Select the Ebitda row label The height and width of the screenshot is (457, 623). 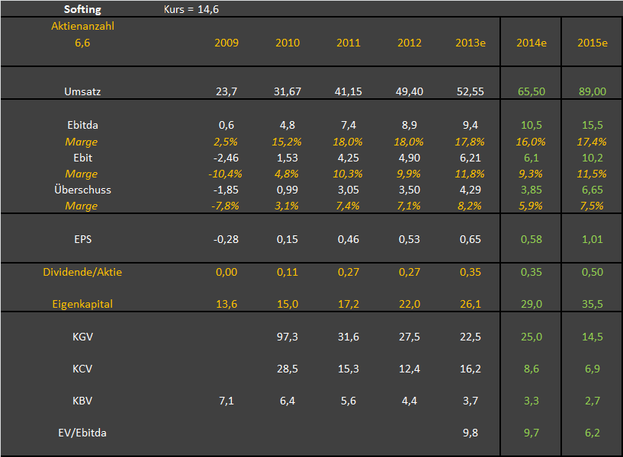click(82, 126)
